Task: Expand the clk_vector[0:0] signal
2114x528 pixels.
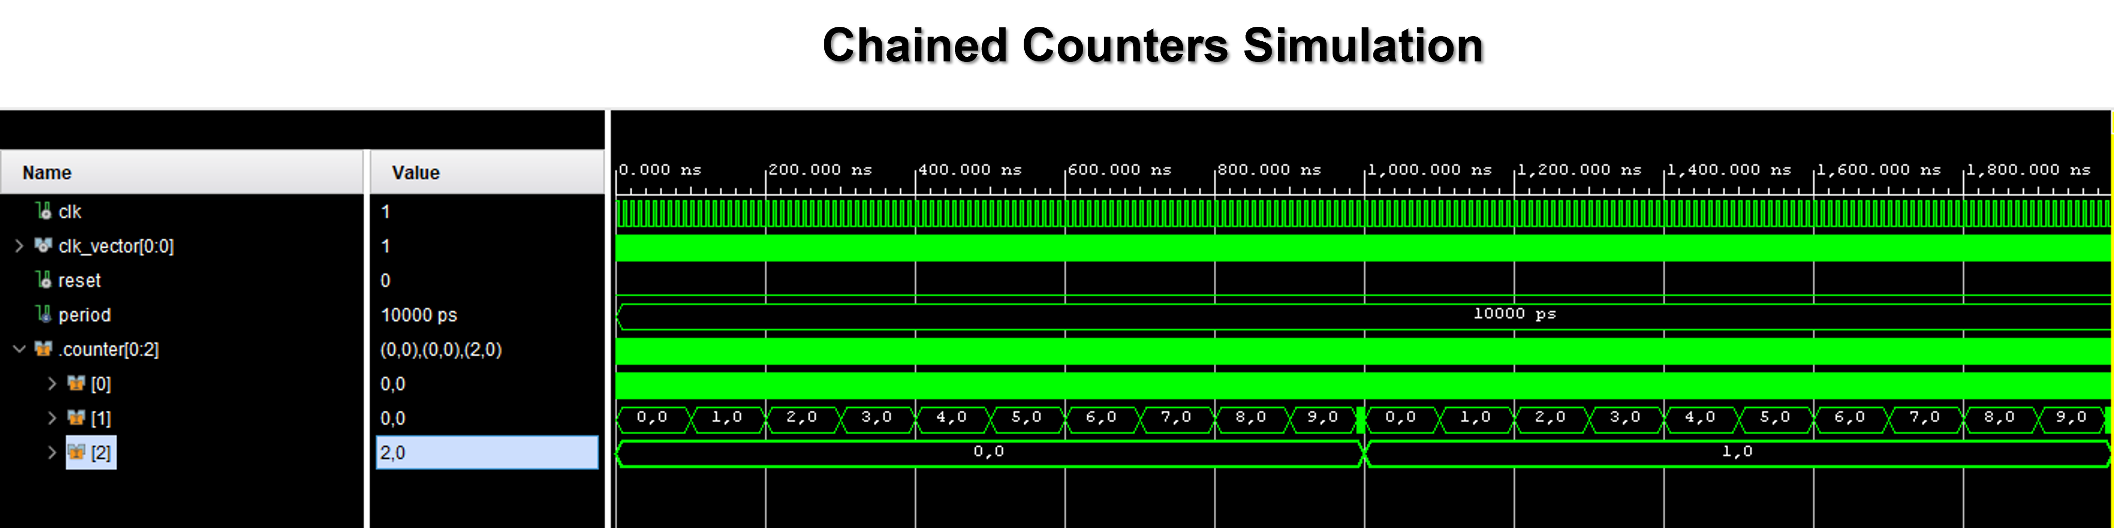Action: (19, 246)
